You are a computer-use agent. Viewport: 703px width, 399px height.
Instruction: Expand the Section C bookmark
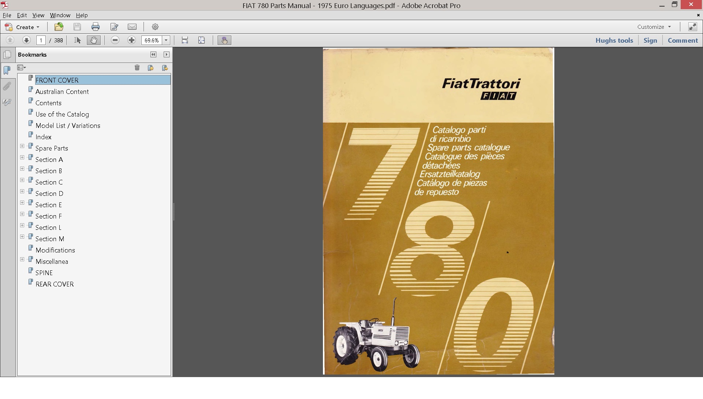tap(22, 180)
